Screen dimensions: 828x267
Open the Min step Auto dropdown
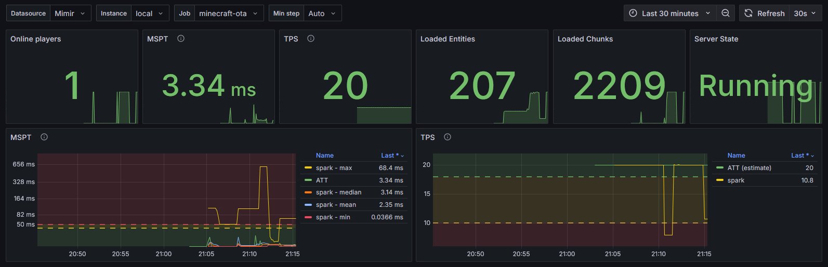click(305, 13)
